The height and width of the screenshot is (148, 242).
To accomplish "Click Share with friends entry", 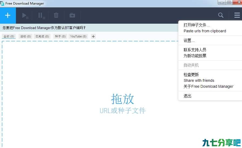I will coord(199,80).
